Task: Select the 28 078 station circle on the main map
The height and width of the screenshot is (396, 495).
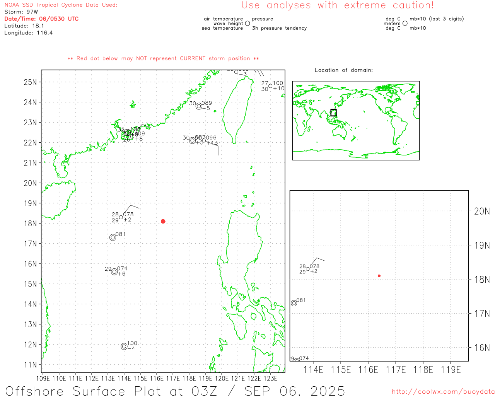Action: [x=121, y=217]
